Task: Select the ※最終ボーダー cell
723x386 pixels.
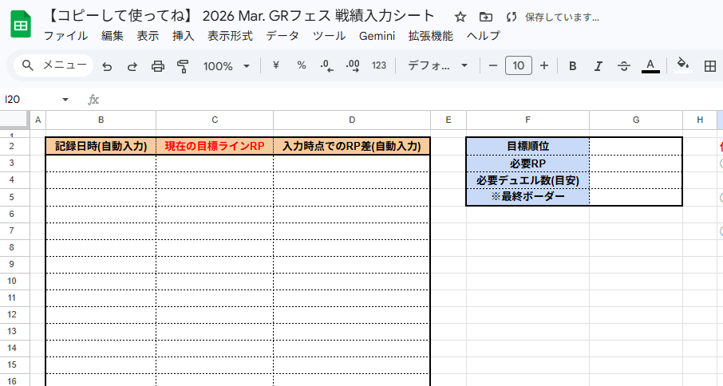Action: click(527, 197)
